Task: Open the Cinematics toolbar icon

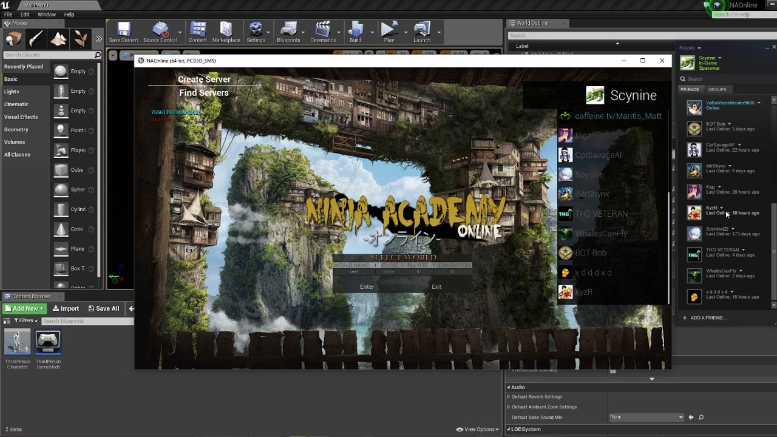Action: pyautogui.click(x=322, y=29)
